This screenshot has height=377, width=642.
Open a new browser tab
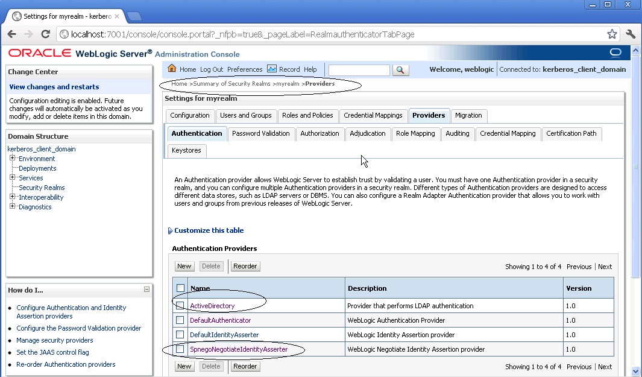pos(134,16)
